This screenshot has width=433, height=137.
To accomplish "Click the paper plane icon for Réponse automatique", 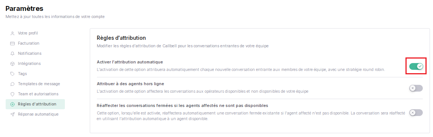I will [x=12, y=114].
